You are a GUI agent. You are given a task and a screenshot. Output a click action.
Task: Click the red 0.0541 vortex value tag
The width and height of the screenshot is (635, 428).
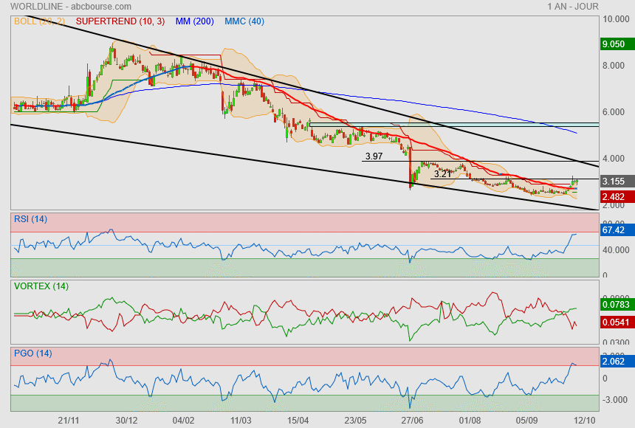[614, 322]
